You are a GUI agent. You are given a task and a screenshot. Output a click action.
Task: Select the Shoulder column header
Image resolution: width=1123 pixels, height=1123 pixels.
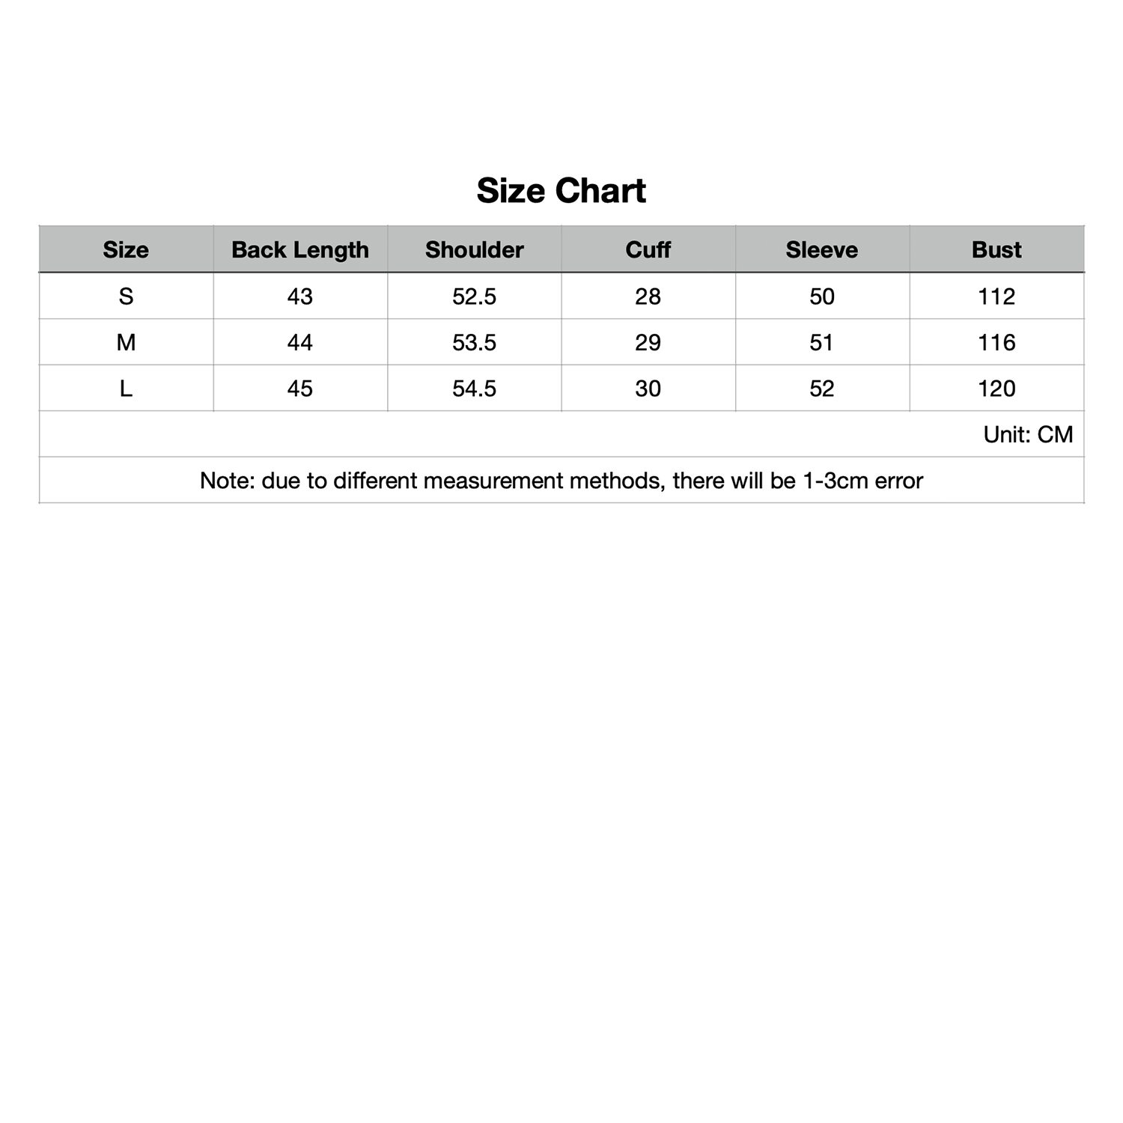click(x=474, y=249)
